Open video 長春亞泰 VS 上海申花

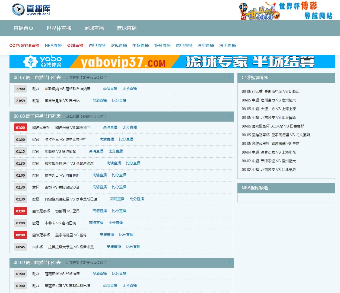click(269, 152)
